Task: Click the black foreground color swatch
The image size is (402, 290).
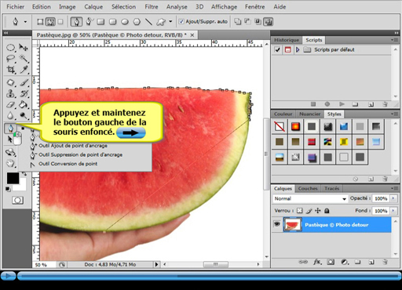Action: [x=13, y=178]
